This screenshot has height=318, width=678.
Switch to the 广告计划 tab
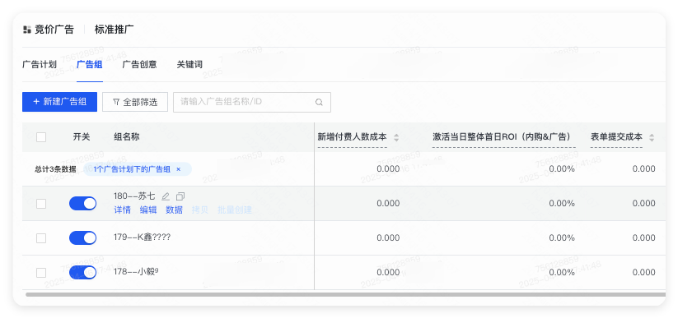(x=40, y=65)
